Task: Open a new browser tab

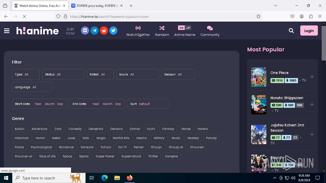Action: tap(131, 6)
